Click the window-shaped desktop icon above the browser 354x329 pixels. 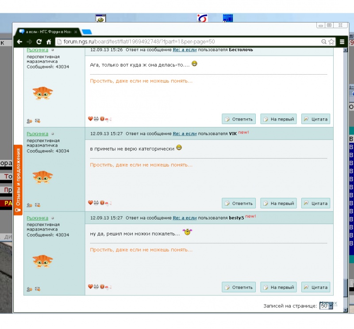[100, 18]
